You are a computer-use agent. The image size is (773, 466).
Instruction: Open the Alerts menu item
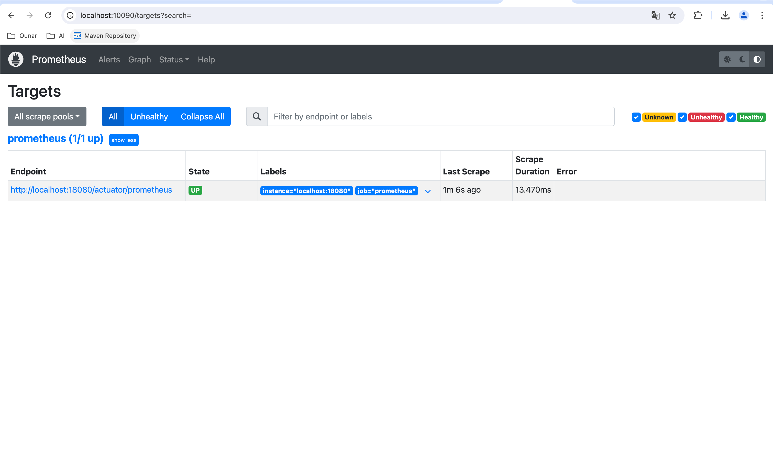(109, 59)
